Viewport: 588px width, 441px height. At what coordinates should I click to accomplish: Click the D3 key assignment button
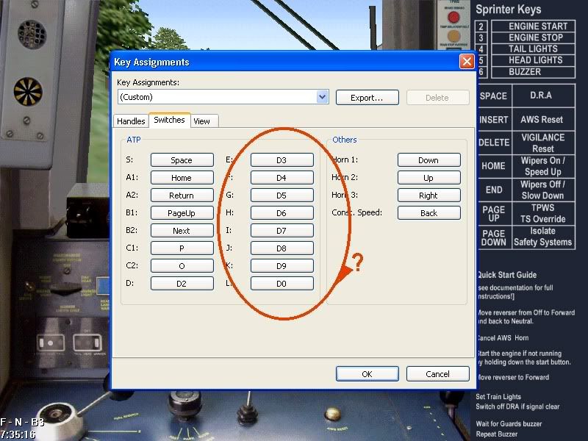(282, 160)
